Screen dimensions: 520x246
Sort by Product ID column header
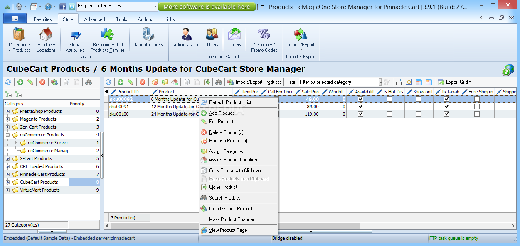click(x=129, y=92)
